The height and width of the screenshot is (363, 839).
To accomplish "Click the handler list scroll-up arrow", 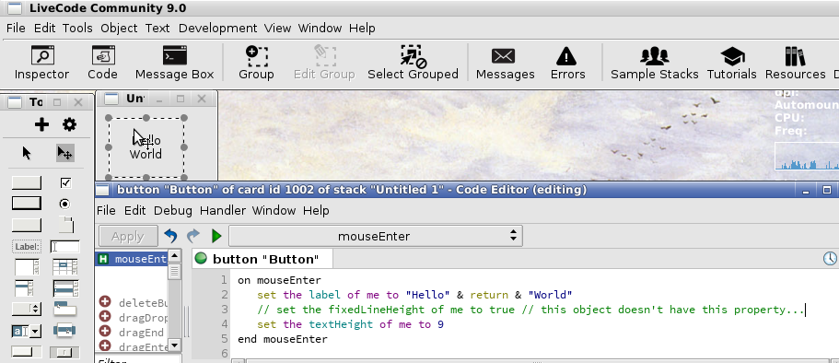I will point(174,256).
